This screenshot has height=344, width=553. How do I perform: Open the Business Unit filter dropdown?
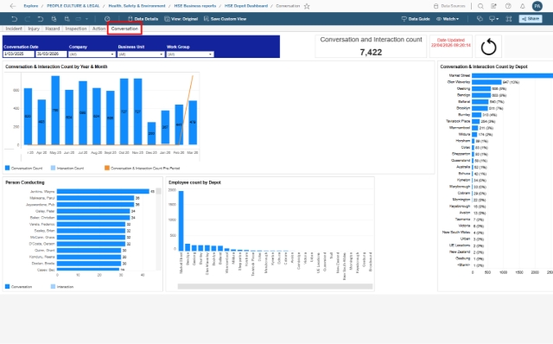[141, 54]
